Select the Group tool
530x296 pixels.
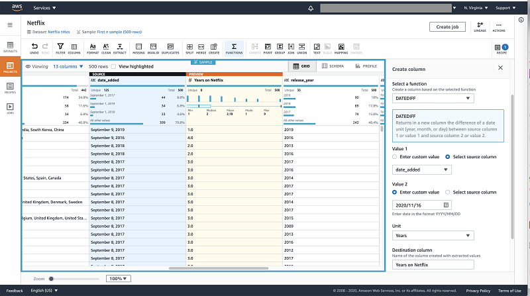[x=280, y=48]
